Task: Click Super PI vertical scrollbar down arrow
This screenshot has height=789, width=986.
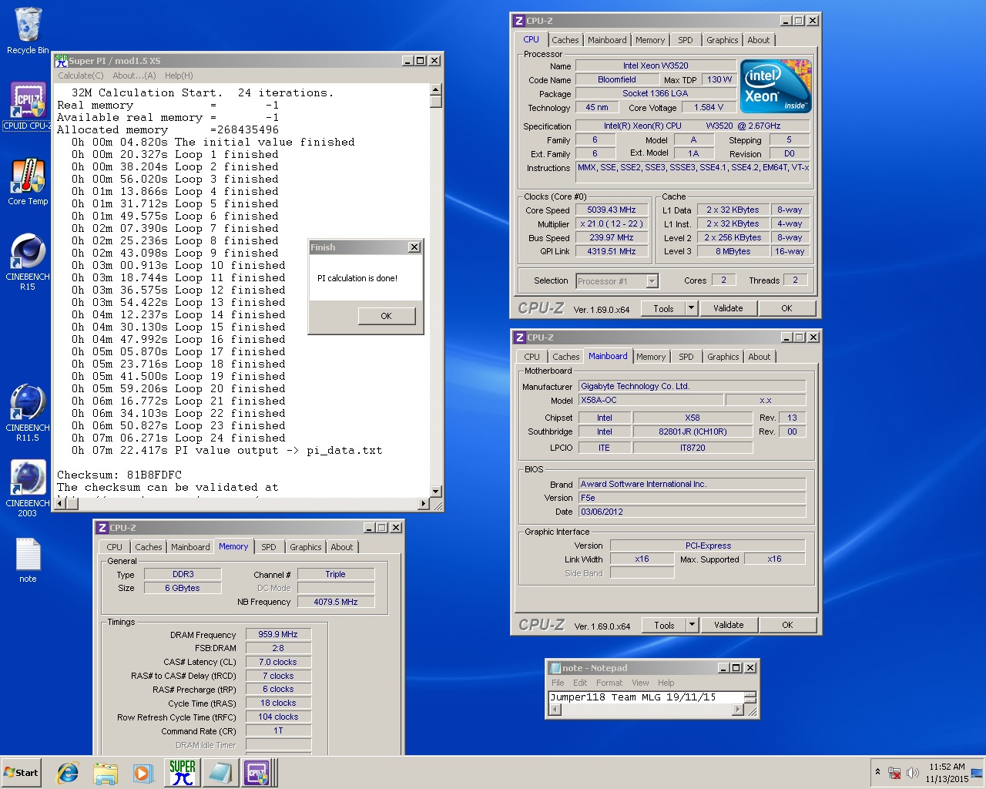Action: [436, 491]
